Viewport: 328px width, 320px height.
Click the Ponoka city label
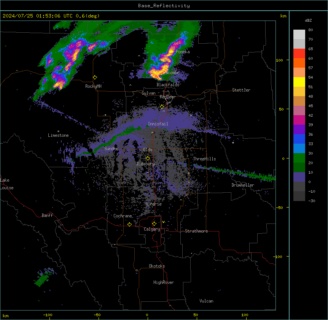(x=183, y=52)
